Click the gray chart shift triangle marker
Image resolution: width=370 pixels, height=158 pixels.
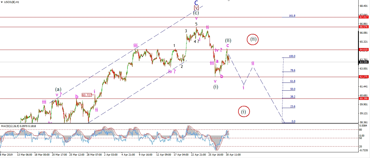pyautogui.click(x=228, y=1)
